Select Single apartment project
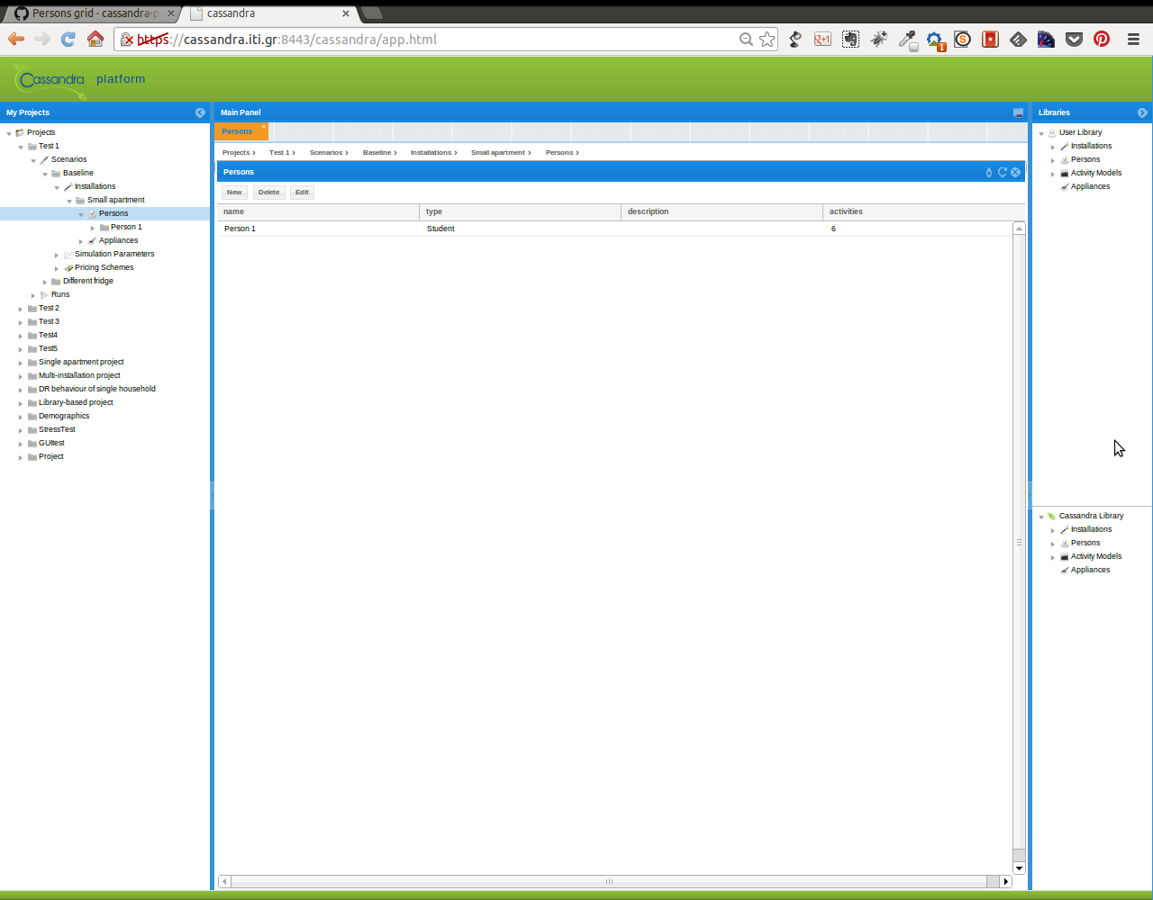The width and height of the screenshot is (1153, 900). pyautogui.click(x=81, y=362)
